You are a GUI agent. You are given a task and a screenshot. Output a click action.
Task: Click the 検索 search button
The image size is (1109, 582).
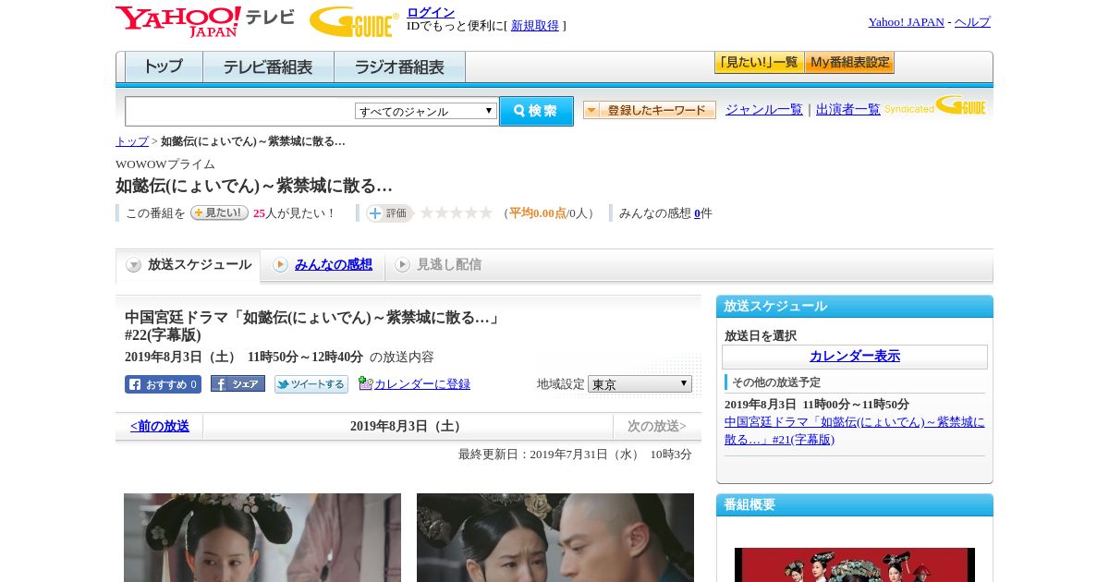click(536, 111)
